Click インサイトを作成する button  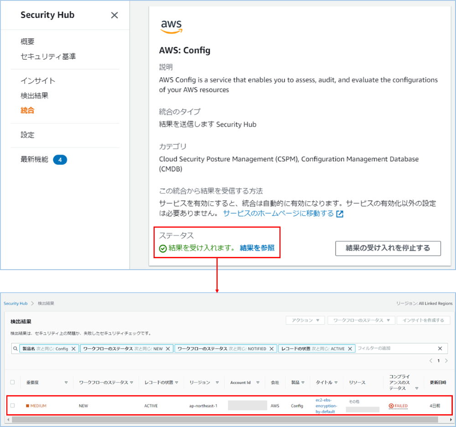(423, 320)
